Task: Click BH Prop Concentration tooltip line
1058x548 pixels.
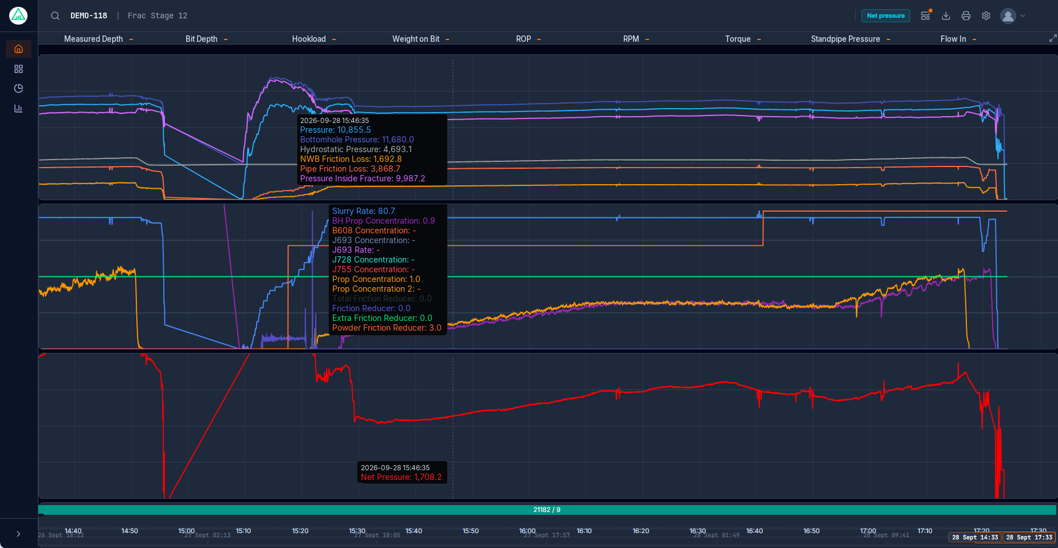Action: point(383,221)
